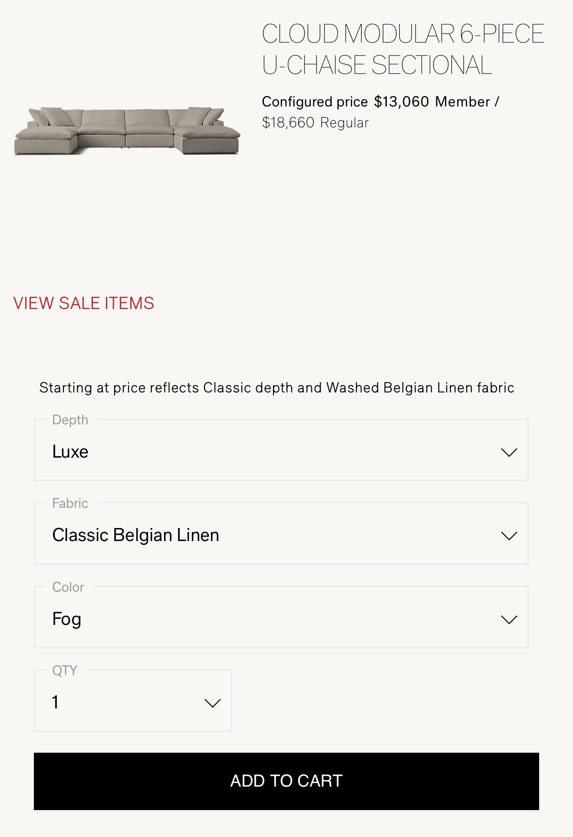This screenshot has height=837, width=573.
Task: Click the chevron arrow in QTY field
Action: click(x=212, y=703)
